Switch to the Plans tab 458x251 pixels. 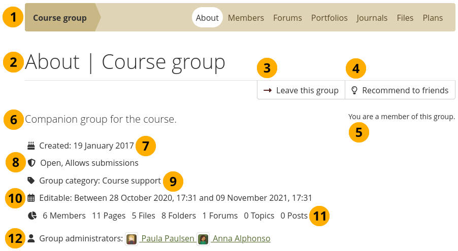click(x=433, y=18)
